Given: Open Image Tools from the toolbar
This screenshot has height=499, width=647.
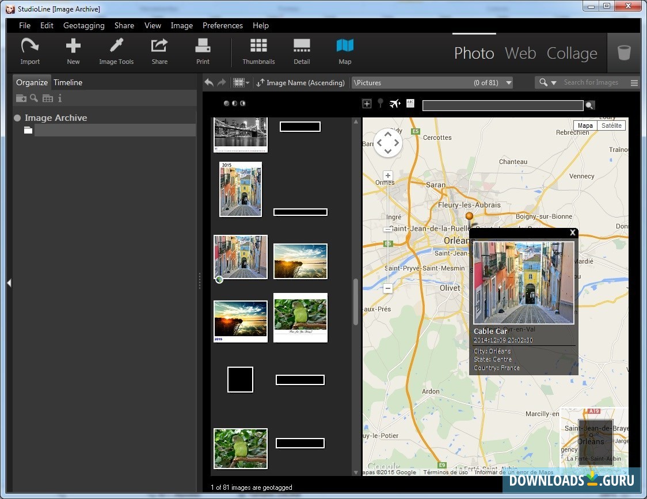Looking at the screenshot, I should [116, 51].
